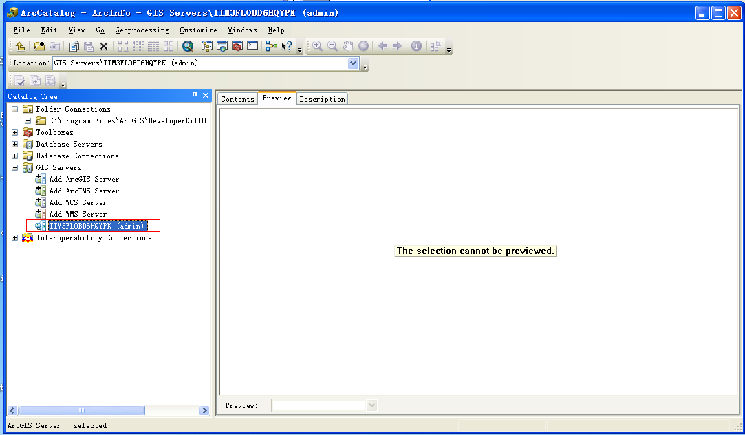Open the Edit menu
The width and height of the screenshot is (745, 435).
[x=49, y=30]
